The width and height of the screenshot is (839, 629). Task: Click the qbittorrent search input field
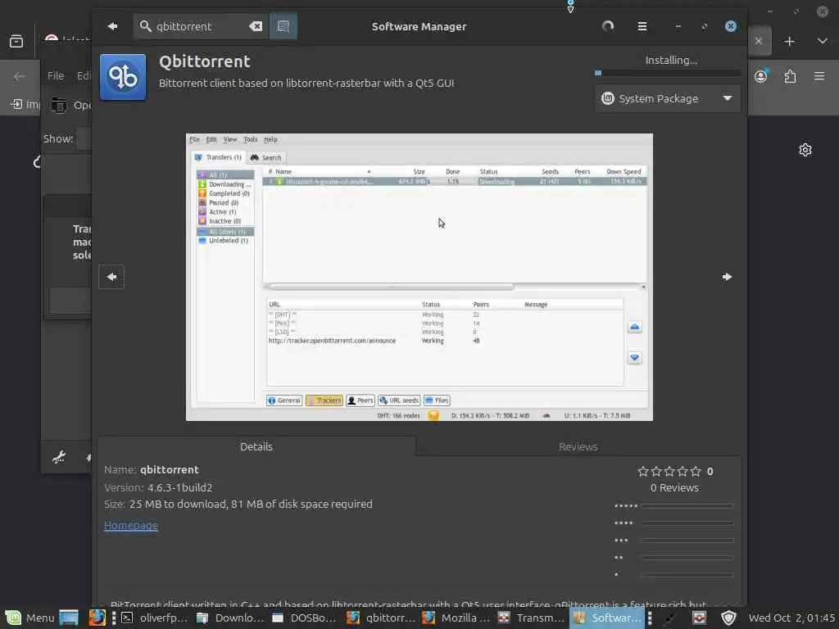pyautogui.click(x=202, y=26)
